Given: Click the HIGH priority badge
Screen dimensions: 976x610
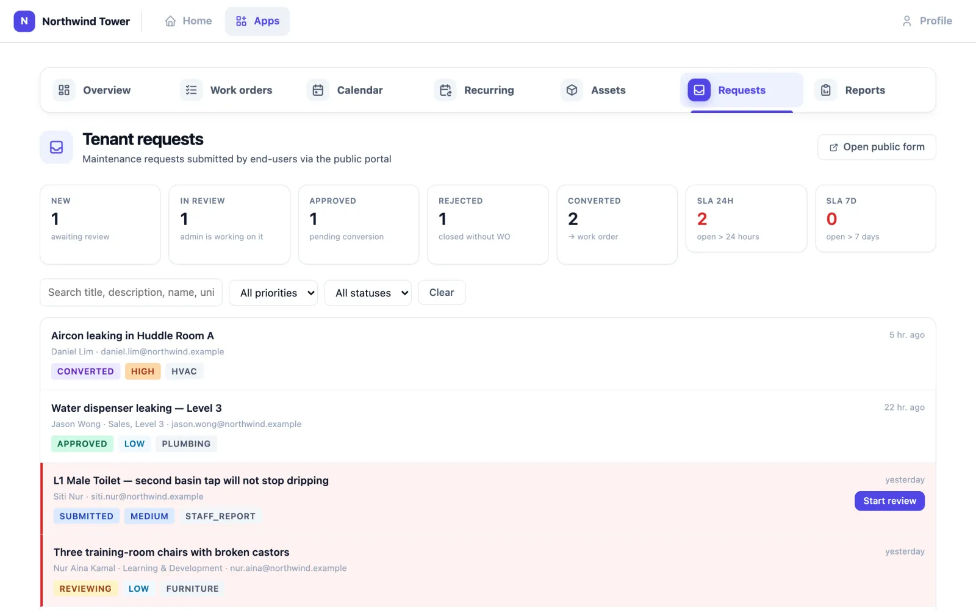Looking at the screenshot, I should point(143,371).
